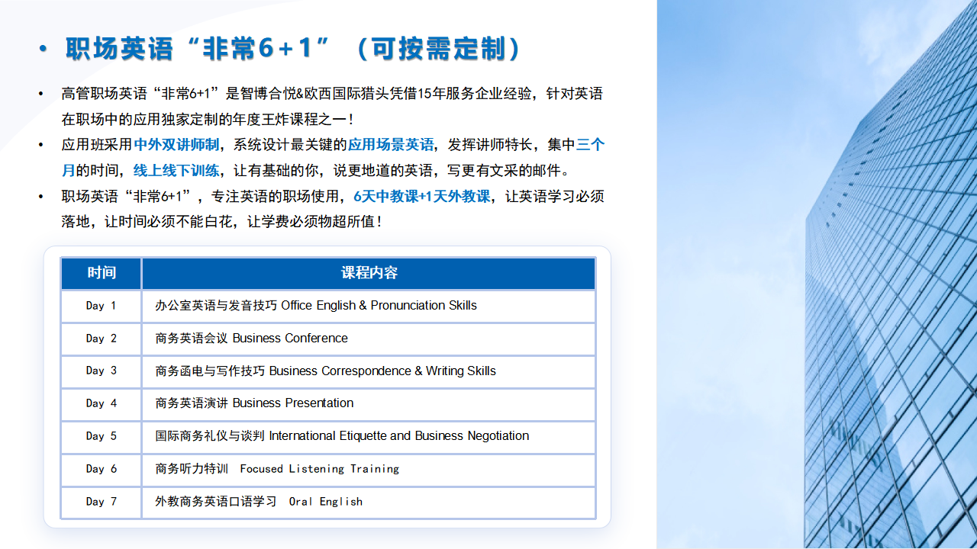This screenshot has width=977, height=549.
Task: Click the highlighted phrase 6天中教课+1天外教课
Action: [421, 196]
